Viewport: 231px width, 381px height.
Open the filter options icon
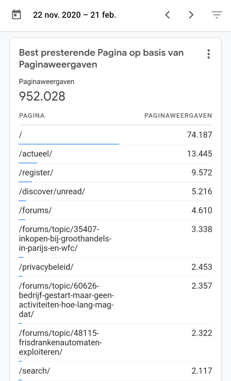pos(217,15)
